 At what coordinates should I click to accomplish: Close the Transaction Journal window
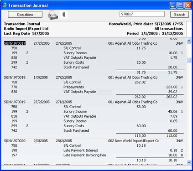(x=188, y=5)
